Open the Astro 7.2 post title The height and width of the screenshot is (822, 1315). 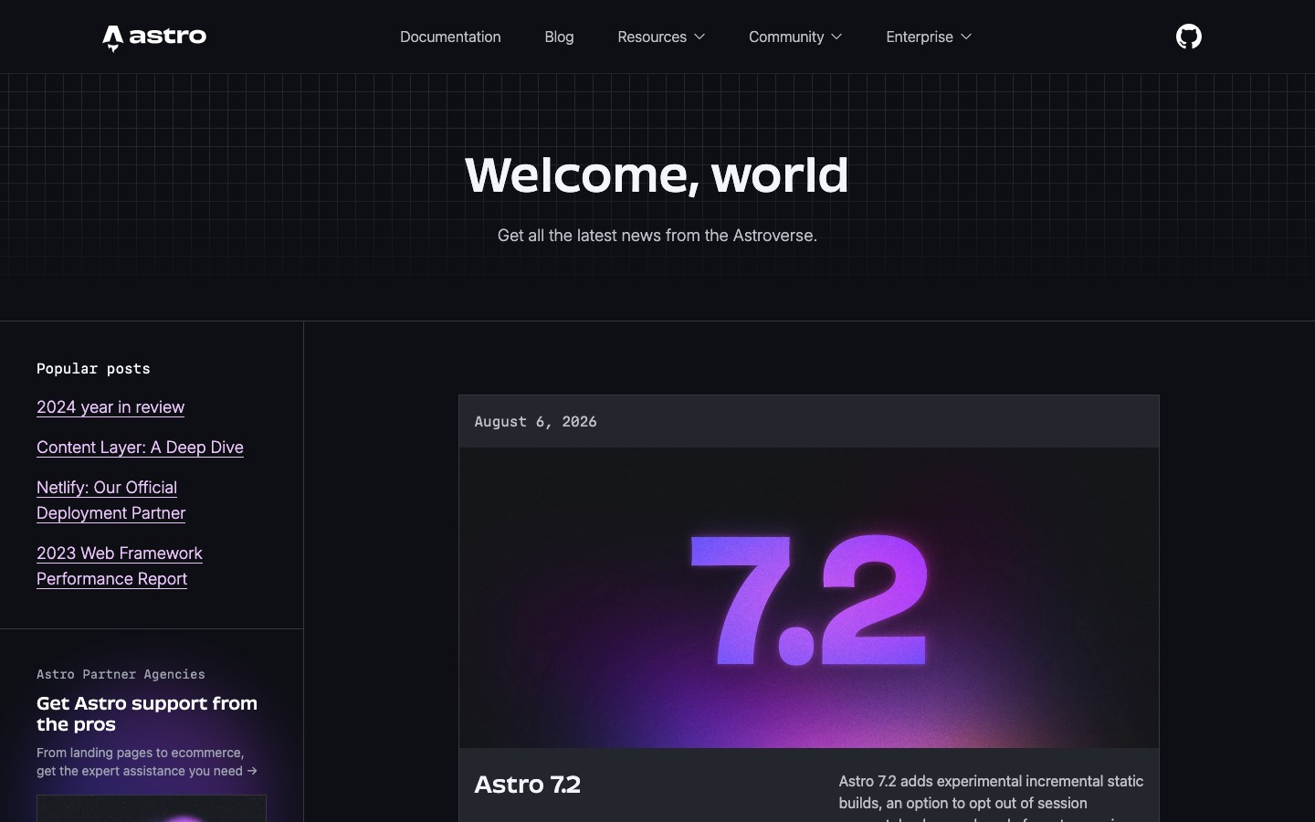coord(528,785)
